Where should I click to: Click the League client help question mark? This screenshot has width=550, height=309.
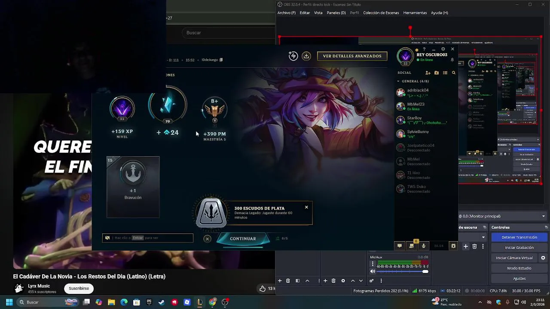click(x=424, y=49)
